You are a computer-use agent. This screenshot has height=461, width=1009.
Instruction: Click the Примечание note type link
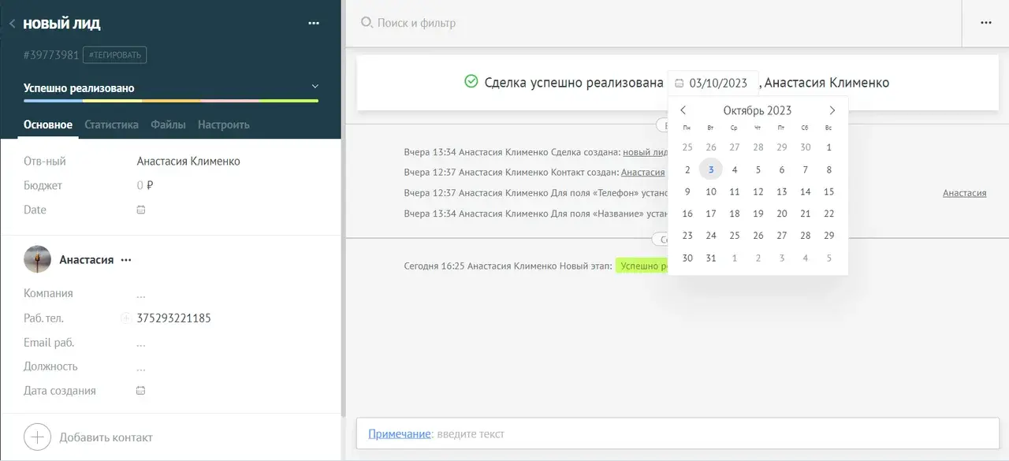click(x=400, y=434)
